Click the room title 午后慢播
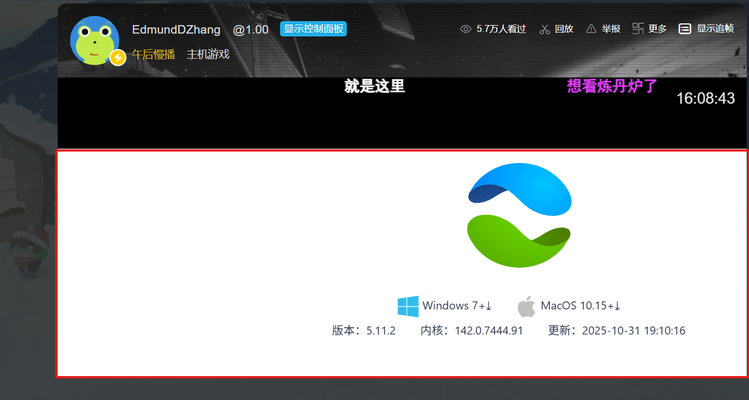This screenshot has height=400, width=749. [153, 54]
